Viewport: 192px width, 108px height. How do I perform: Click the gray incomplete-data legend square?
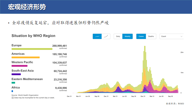13,98
